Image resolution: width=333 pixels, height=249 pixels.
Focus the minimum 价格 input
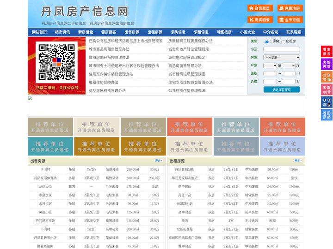pyautogui.click(x=270, y=82)
